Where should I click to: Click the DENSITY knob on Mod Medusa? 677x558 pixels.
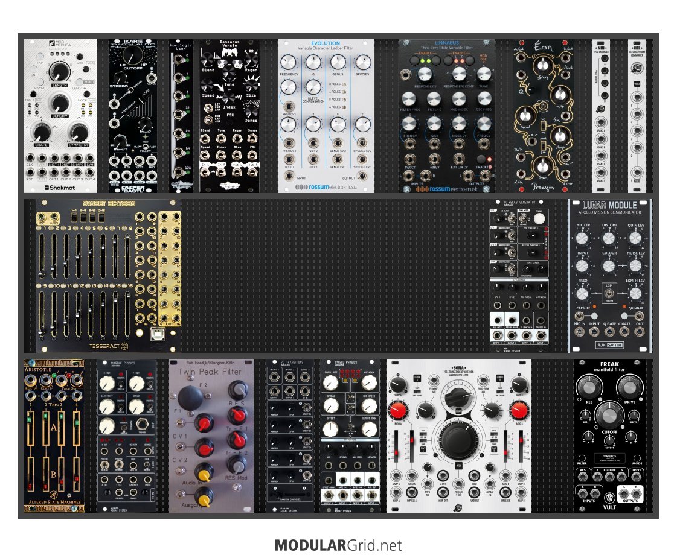60,104
